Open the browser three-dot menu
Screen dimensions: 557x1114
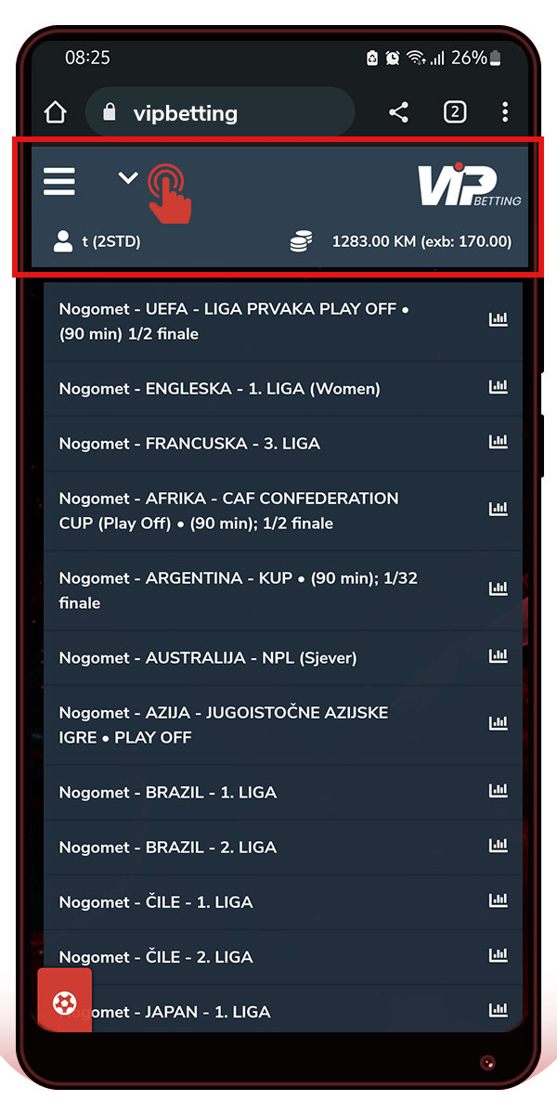505,113
